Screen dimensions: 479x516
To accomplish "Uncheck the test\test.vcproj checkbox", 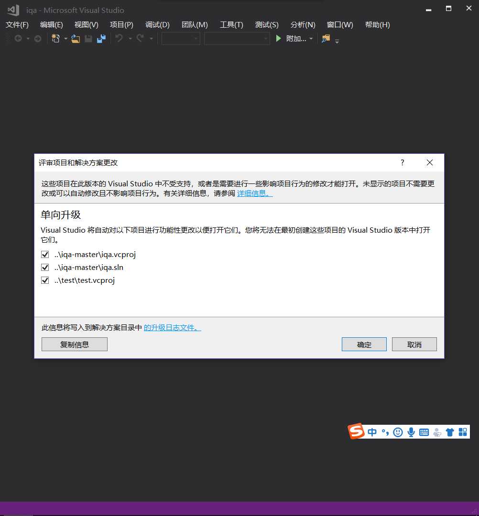I will pyautogui.click(x=45, y=280).
